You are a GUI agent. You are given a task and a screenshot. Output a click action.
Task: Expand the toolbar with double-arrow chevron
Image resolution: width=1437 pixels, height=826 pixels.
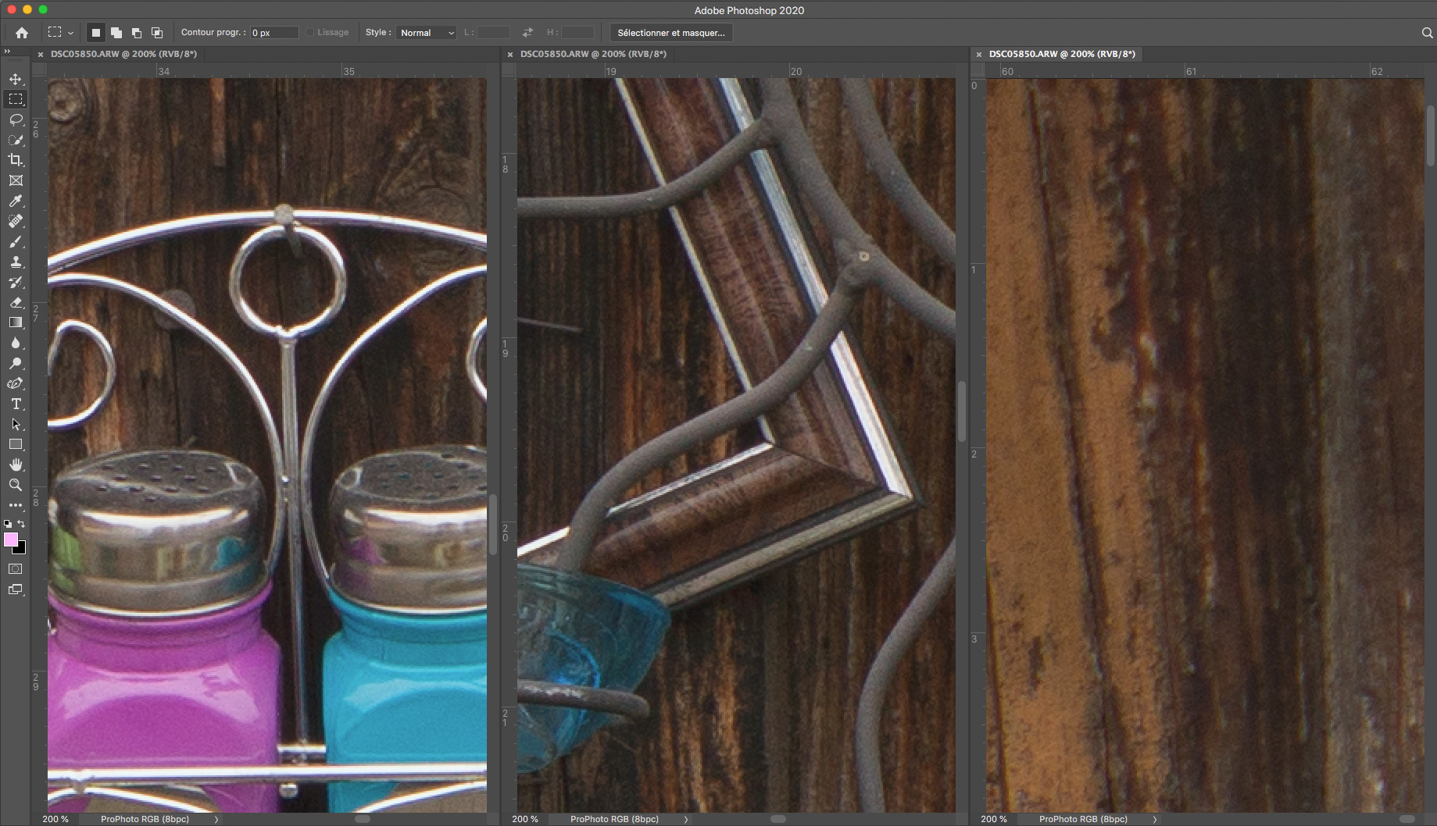pos(7,52)
